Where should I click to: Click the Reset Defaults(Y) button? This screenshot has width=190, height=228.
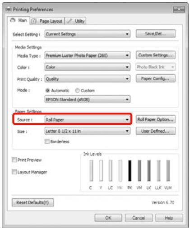pos(32,202)
